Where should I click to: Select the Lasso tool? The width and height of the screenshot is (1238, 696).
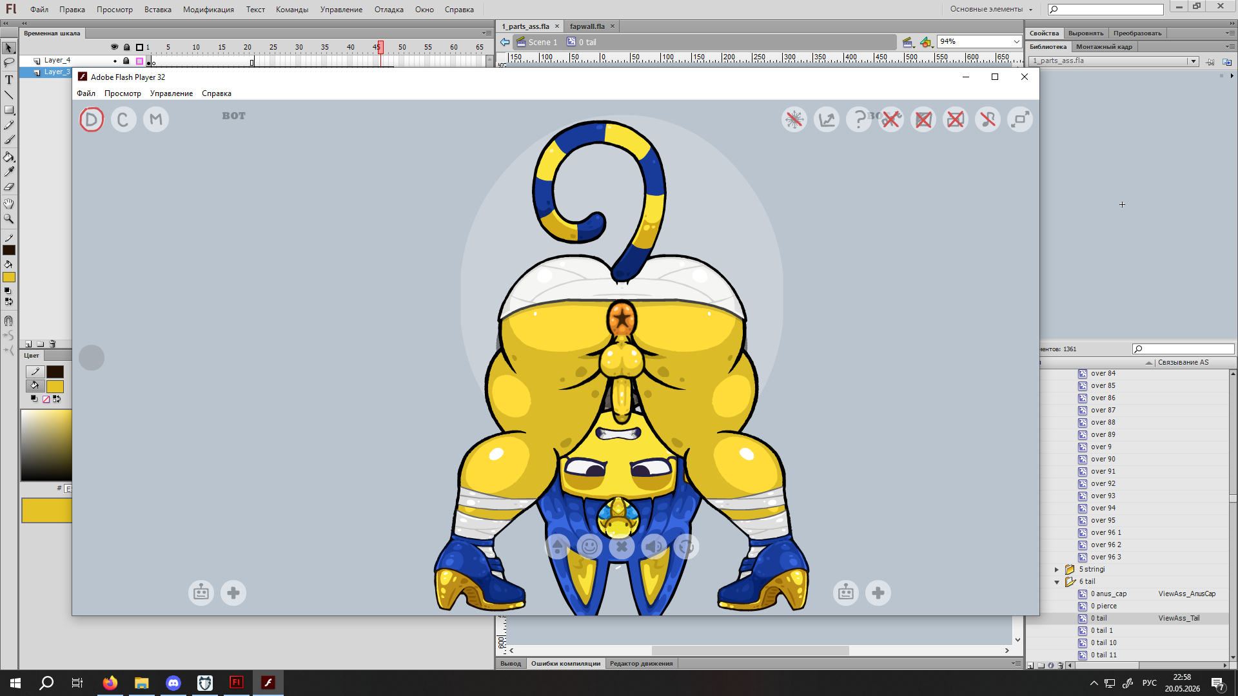9,63
